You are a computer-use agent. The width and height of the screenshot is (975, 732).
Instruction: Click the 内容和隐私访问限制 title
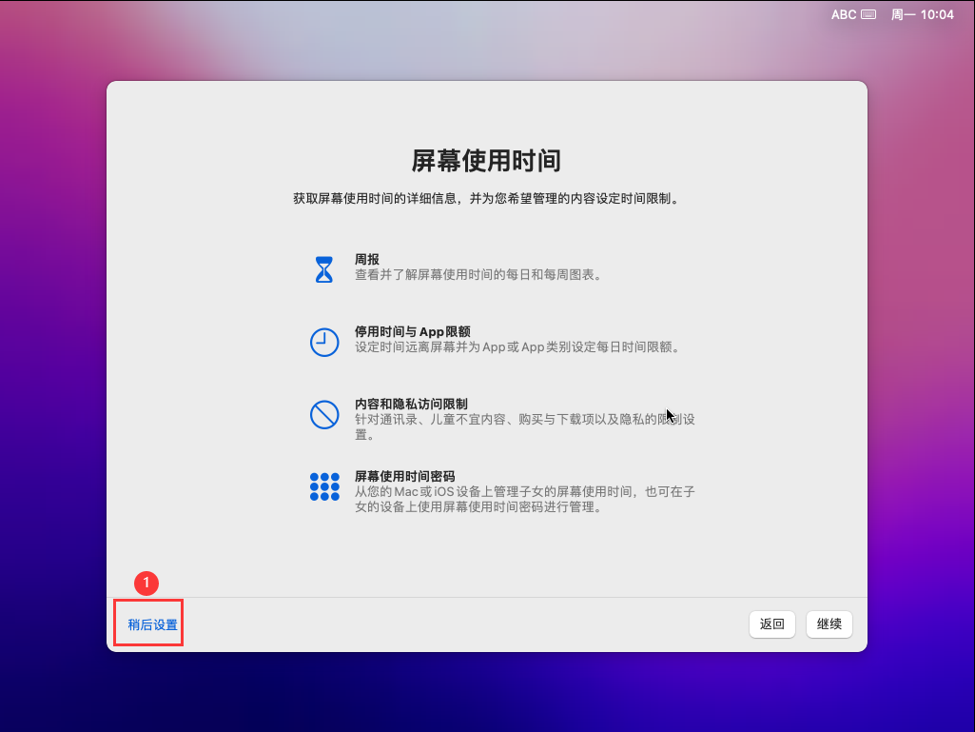(411, 404)
